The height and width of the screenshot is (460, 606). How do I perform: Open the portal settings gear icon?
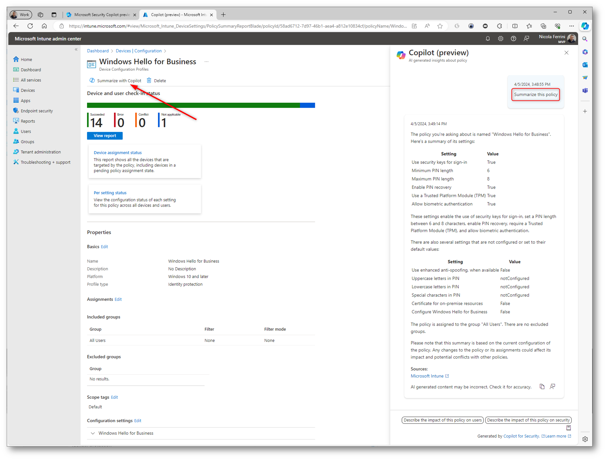click(x=500, y=39)
